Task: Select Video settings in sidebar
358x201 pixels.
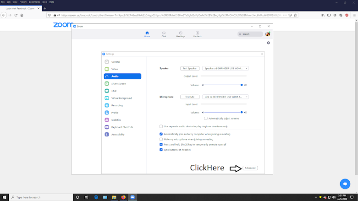Action: [x=122, y=69]
